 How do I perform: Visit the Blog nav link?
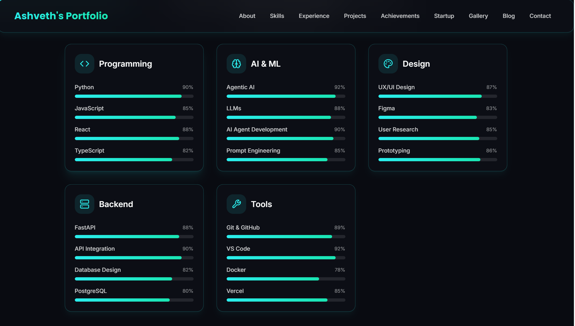click(509, 16)
